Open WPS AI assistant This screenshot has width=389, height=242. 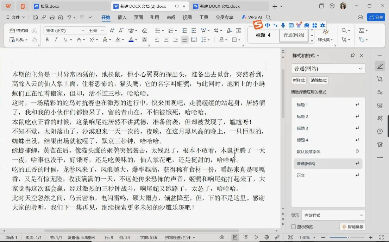tap(252, 17)
